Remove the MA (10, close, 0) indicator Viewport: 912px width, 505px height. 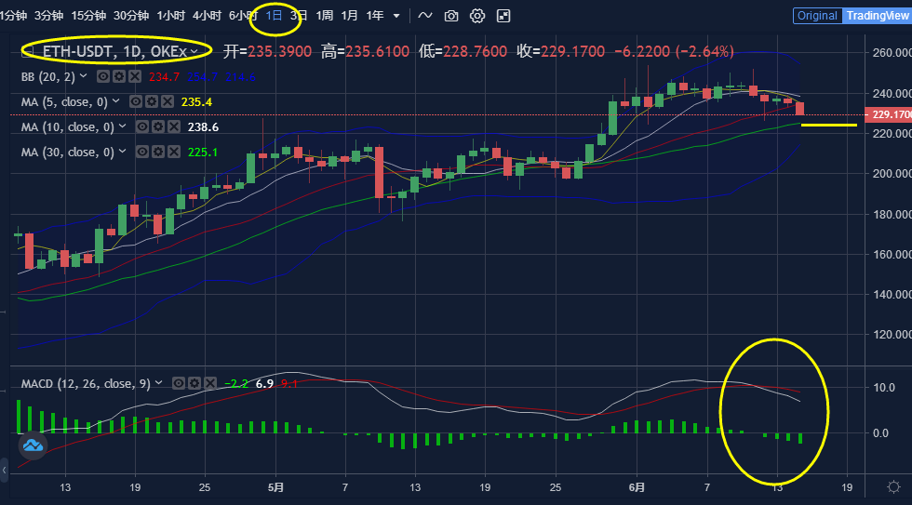pyautogui.click(x=174, y=126)
